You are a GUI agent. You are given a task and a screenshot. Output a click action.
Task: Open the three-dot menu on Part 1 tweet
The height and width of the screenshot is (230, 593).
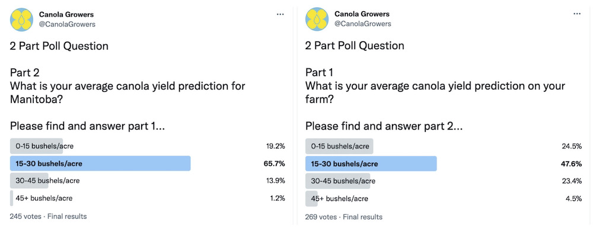point(577,14)
